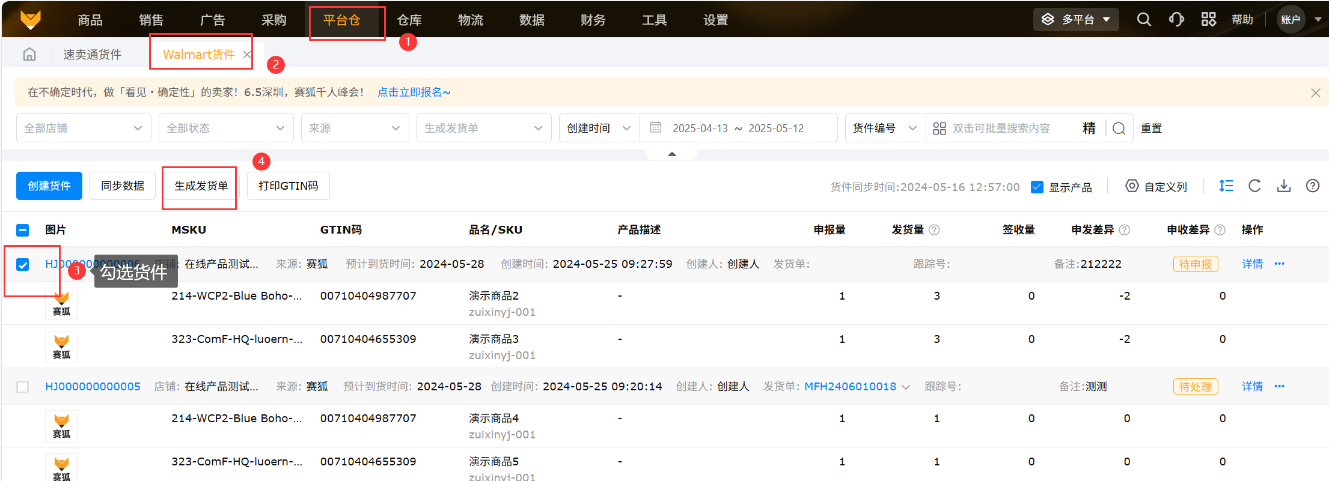The height and width of the screenshot is (481, 1329).
Task: Click the refresh list icon
Action: [1254, 186]
